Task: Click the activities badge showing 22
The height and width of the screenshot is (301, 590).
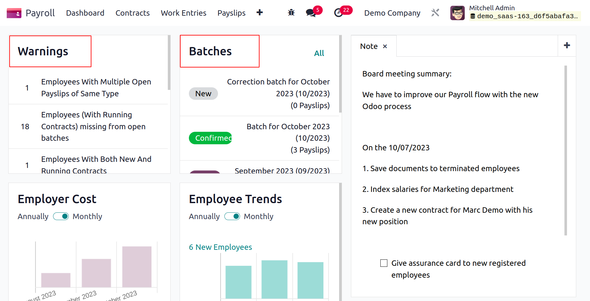Action: 346,10
